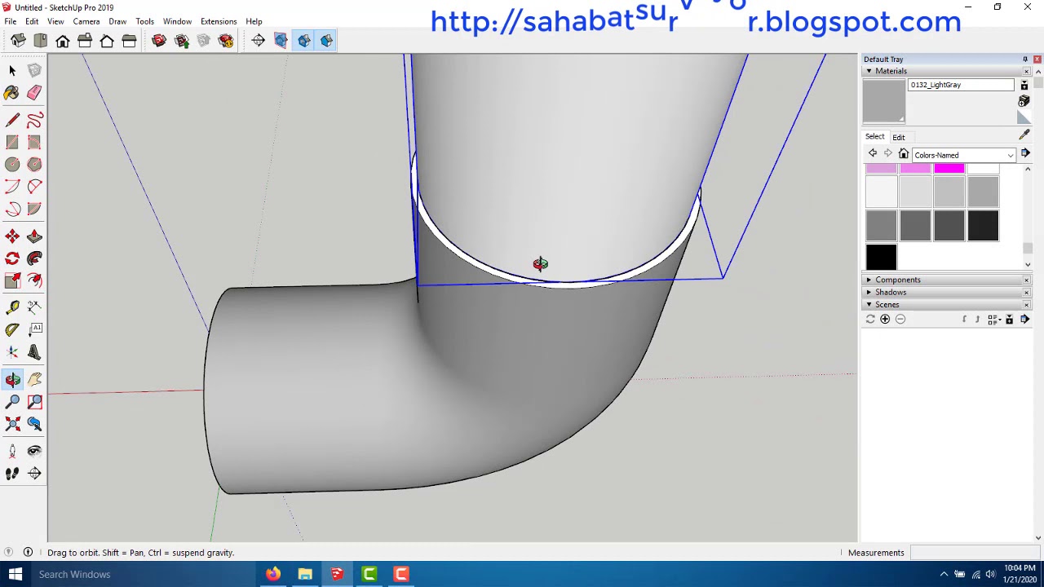The height and width of the screenshot is (587, 1044).
Task: Click the Sample Paint eyedropper
Action: click(1024, 135)
